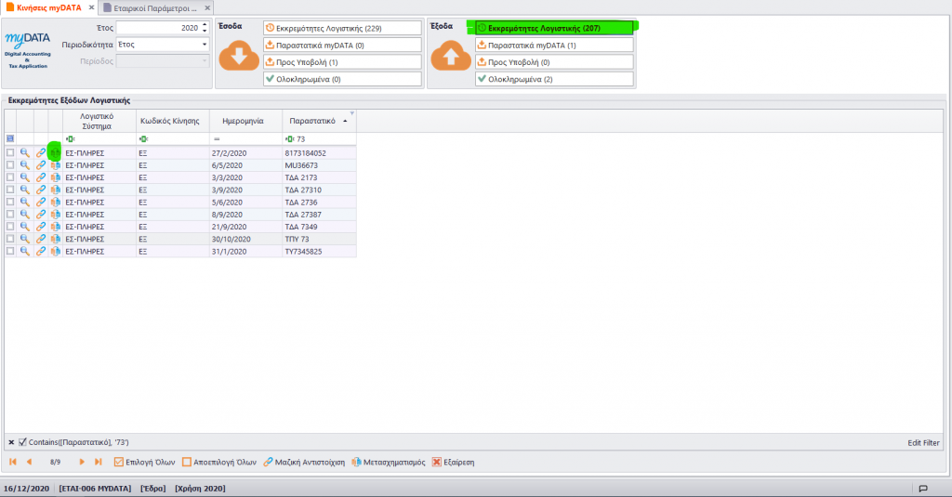
Task: Open the Περιοδικότητα dropdown
Action: click(x=204, y=45)
